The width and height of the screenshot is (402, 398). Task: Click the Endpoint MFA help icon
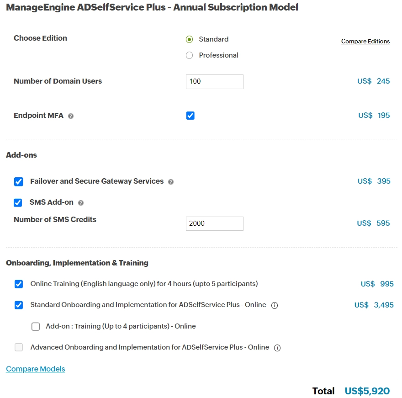(71, 116)
